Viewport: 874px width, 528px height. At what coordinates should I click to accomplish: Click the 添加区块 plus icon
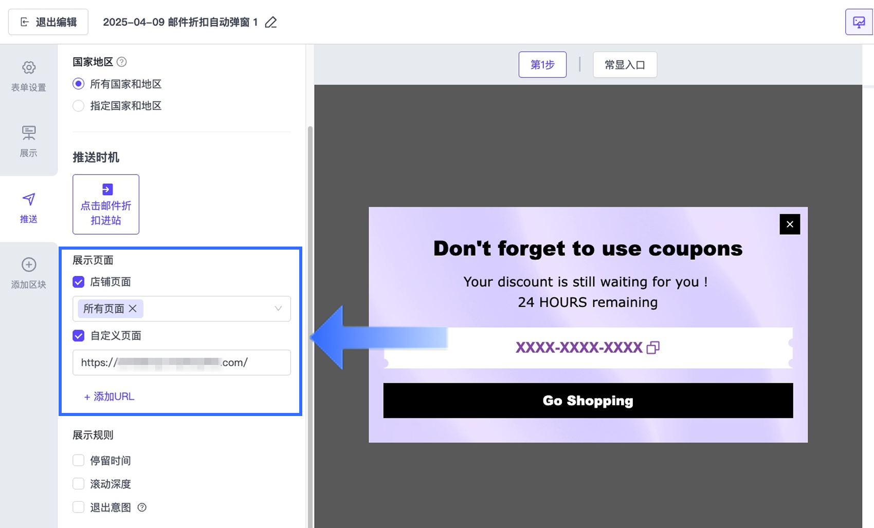tap(29, 265)
